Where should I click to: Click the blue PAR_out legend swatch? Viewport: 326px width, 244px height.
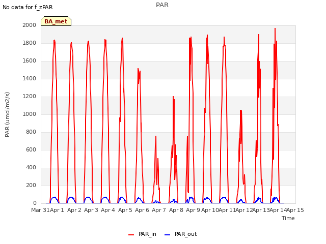click(x=168, y=235)
